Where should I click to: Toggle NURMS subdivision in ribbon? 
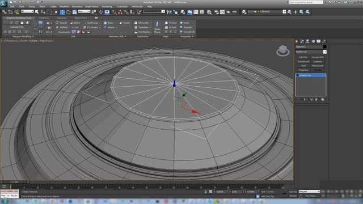coord(62,27)
